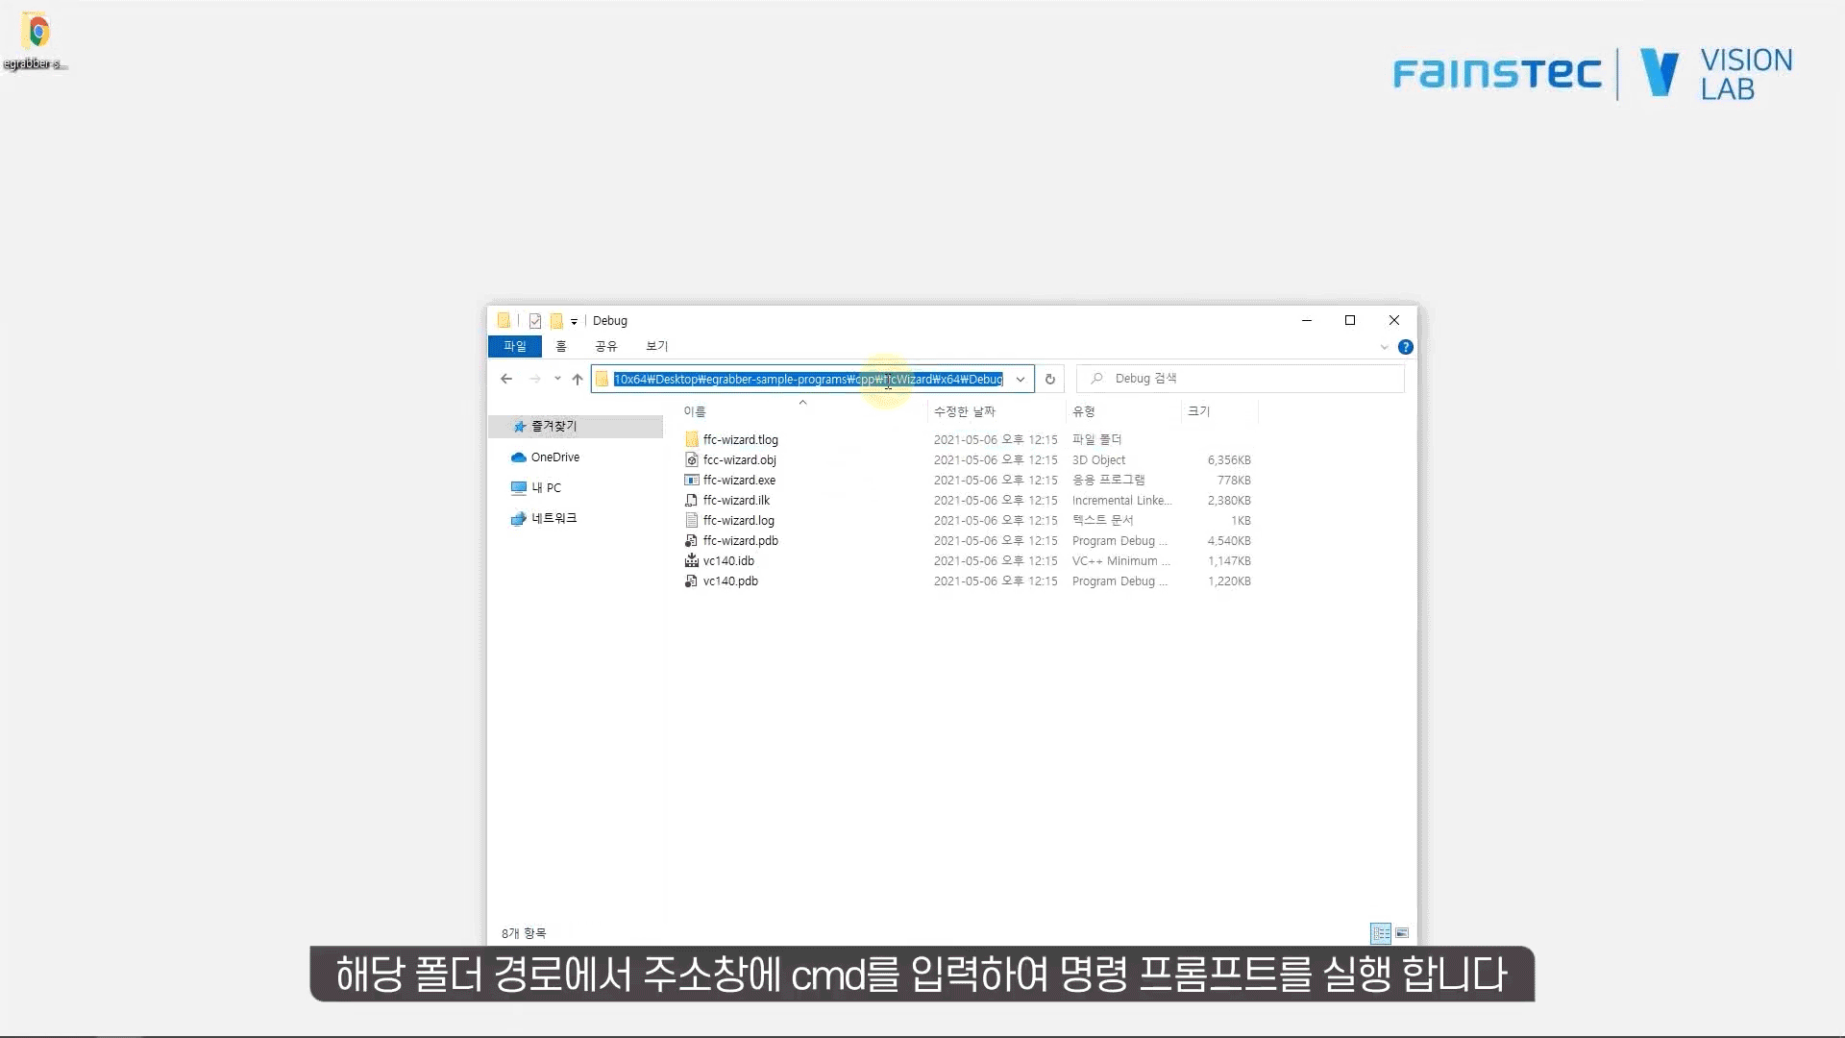Screen dimensions: 1845x1038
Task: Open the Explorer help icon
Action: click(x=1405, y=347)
